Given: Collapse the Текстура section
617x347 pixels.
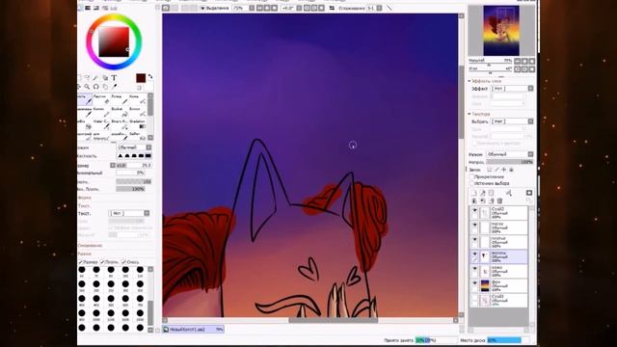Looking at the screenshot, I should pos(469,114).
